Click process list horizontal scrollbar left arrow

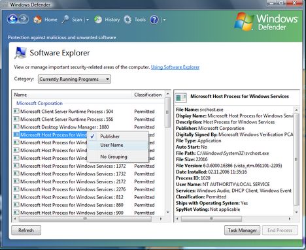(x=15, y=219)
